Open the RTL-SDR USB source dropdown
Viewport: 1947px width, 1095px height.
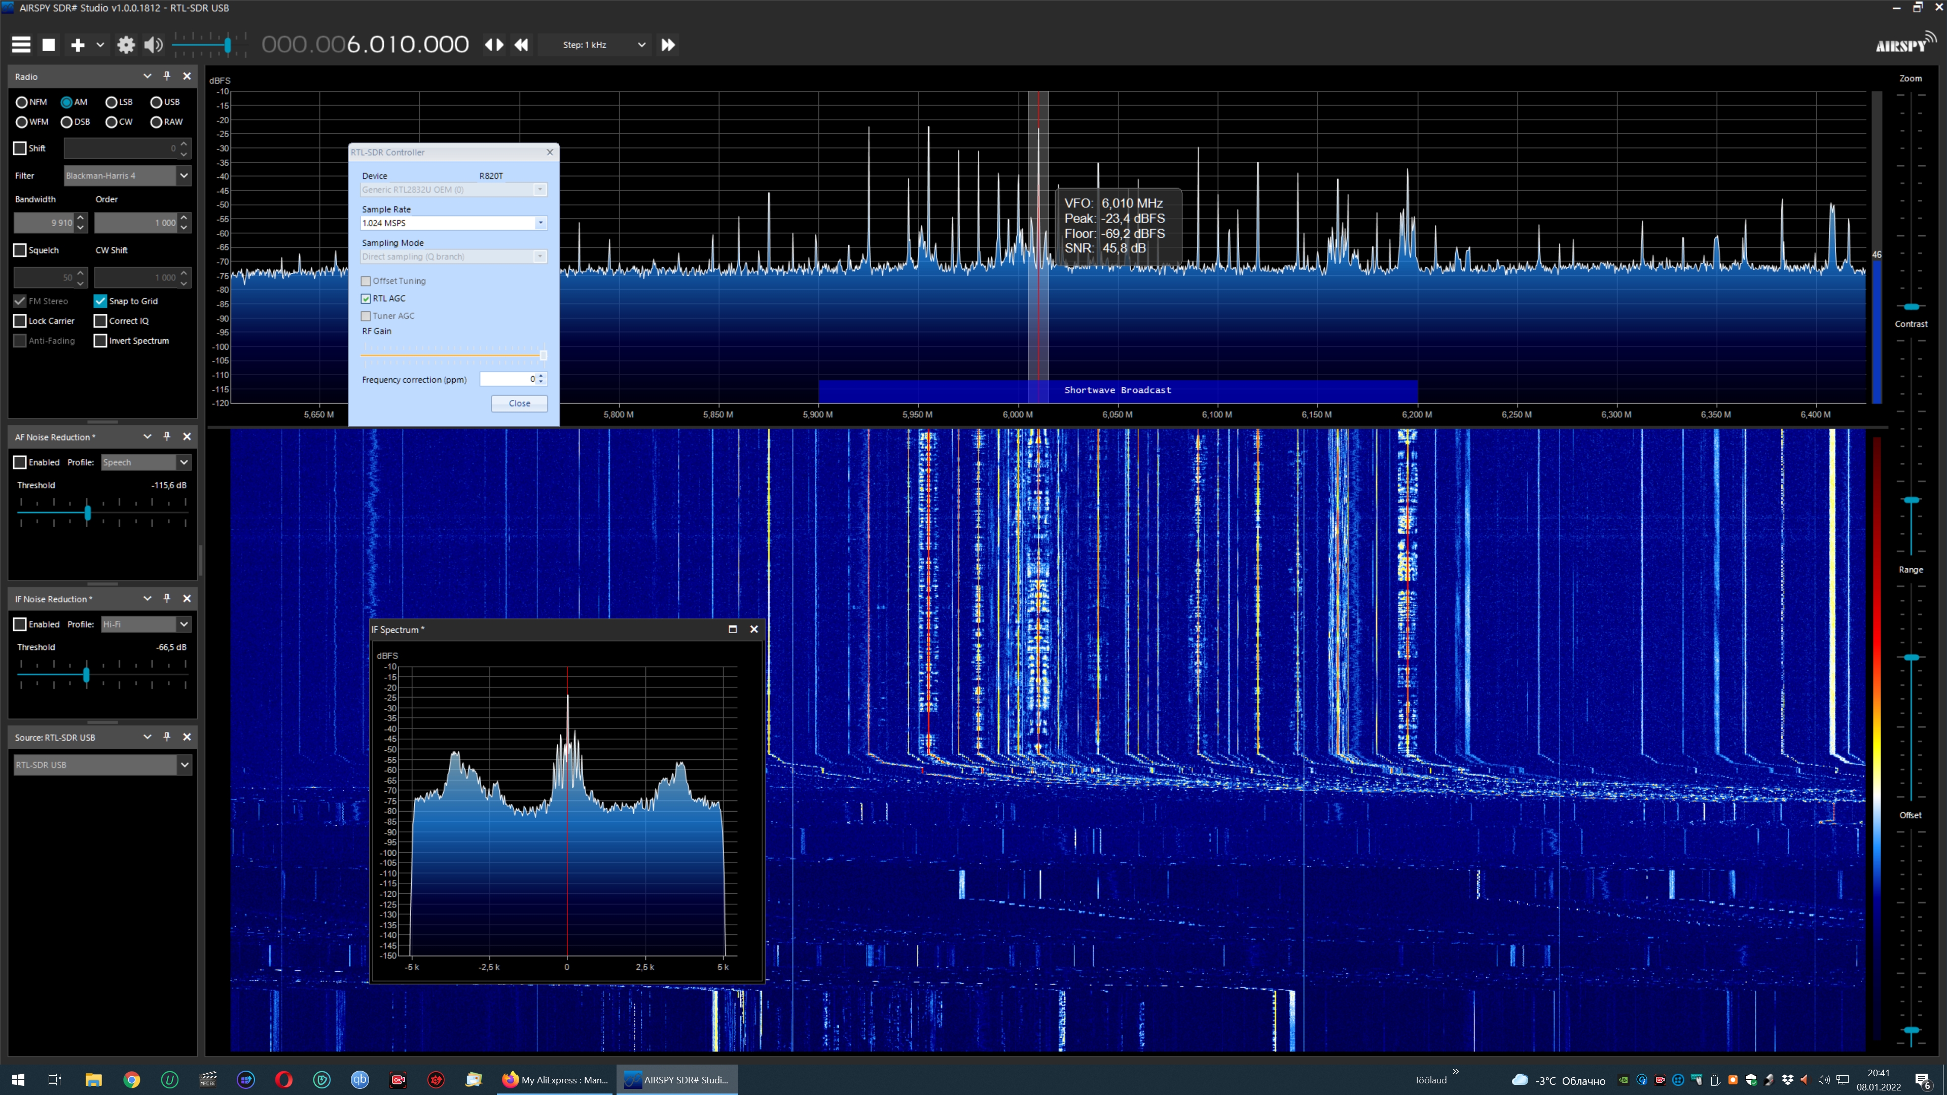102,765
